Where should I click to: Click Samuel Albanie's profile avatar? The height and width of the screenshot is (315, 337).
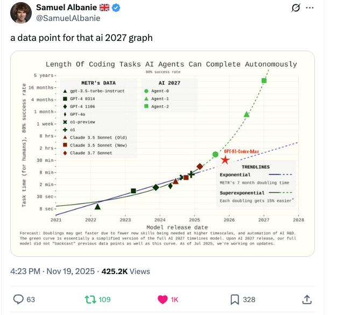[x=21, y=13]
